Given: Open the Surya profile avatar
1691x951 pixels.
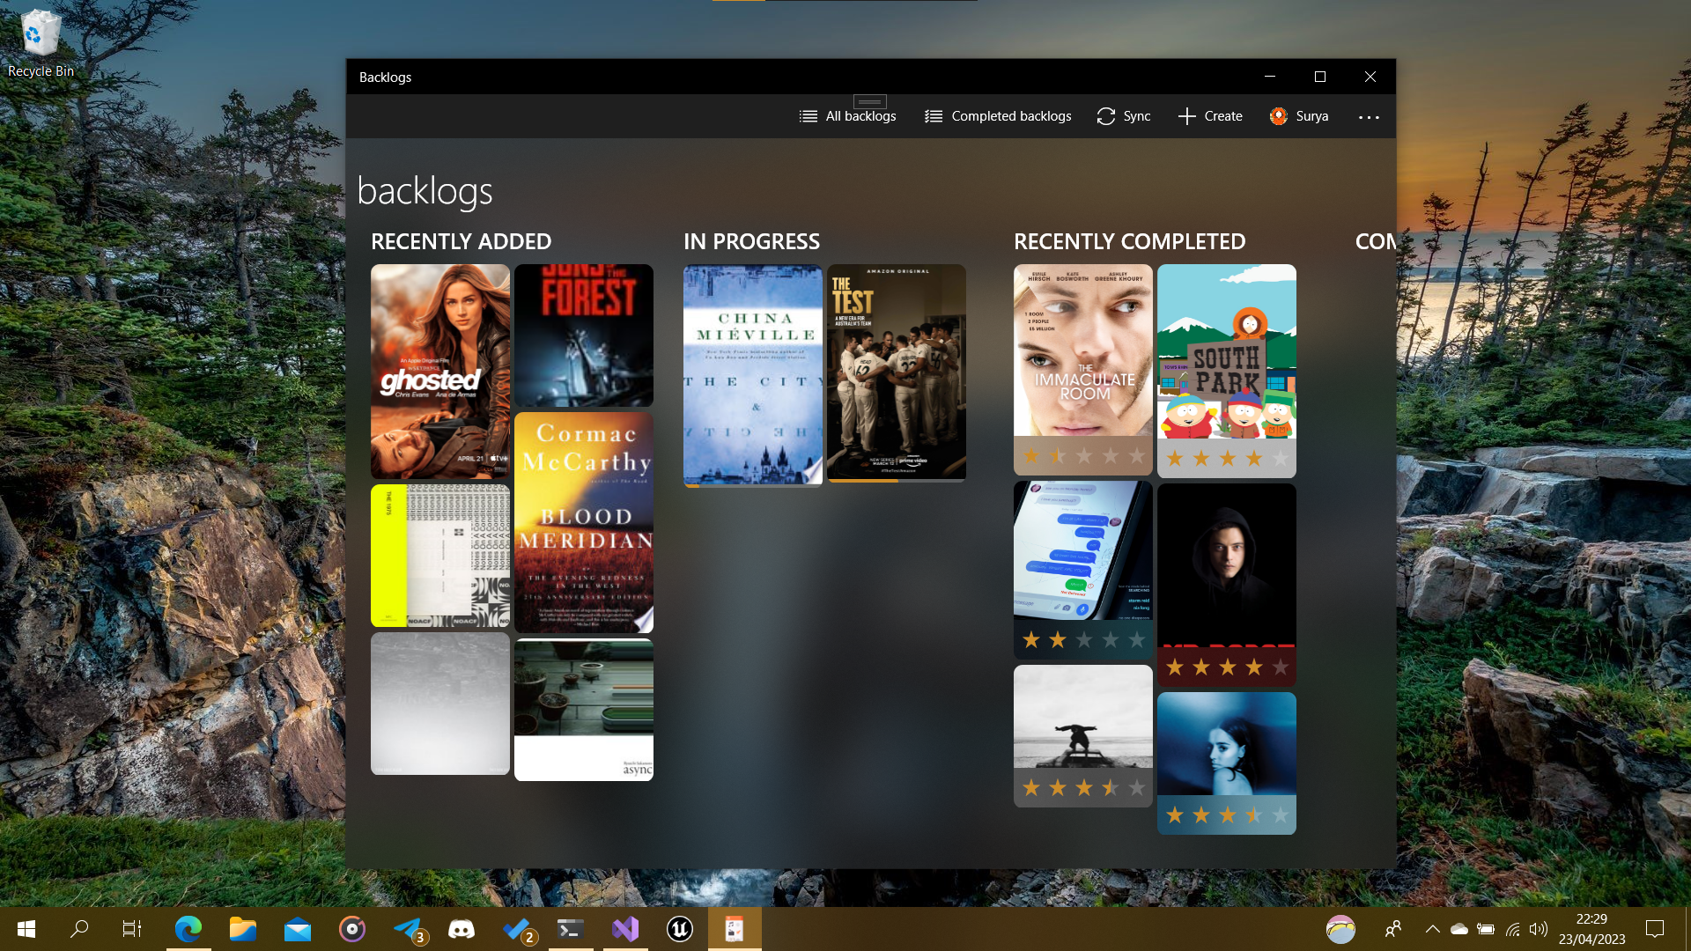Looking at the screenshot, I should 1279,116.
